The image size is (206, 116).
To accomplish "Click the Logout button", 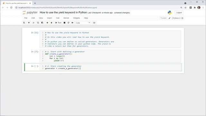I will tap(179, 13).
